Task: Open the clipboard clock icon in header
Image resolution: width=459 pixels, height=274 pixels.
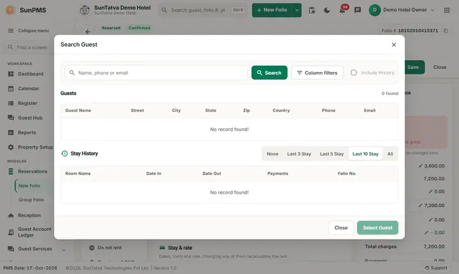Action: [312, 10]
